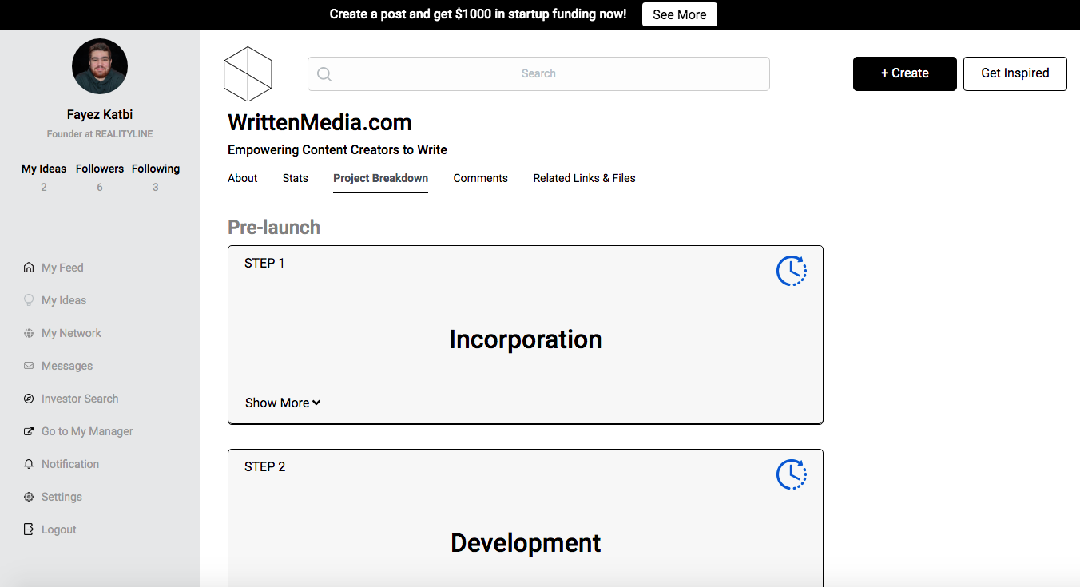
Task: Click the envelope icon beside Messages
Action: click(x=29, y=366)
